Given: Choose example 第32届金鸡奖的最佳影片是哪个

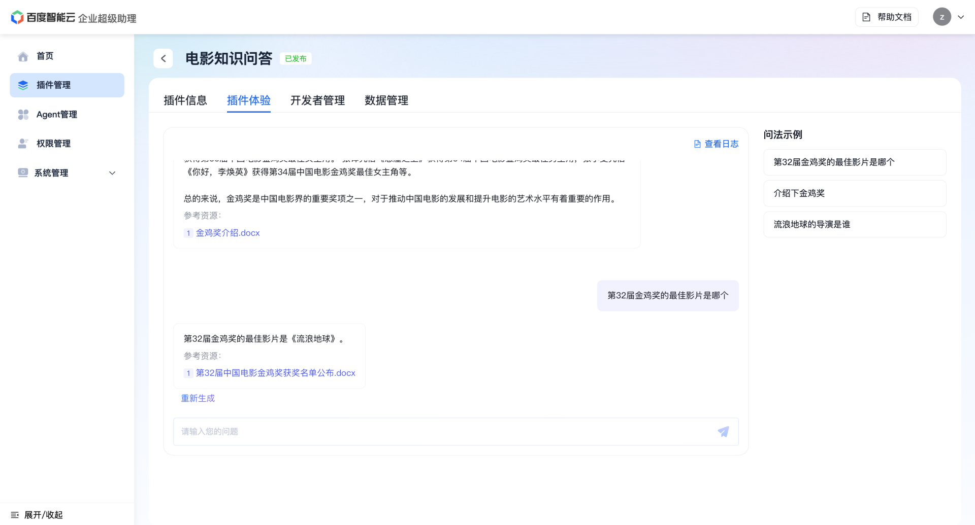Looking at the screenshot, I should (x=855, y=162).
